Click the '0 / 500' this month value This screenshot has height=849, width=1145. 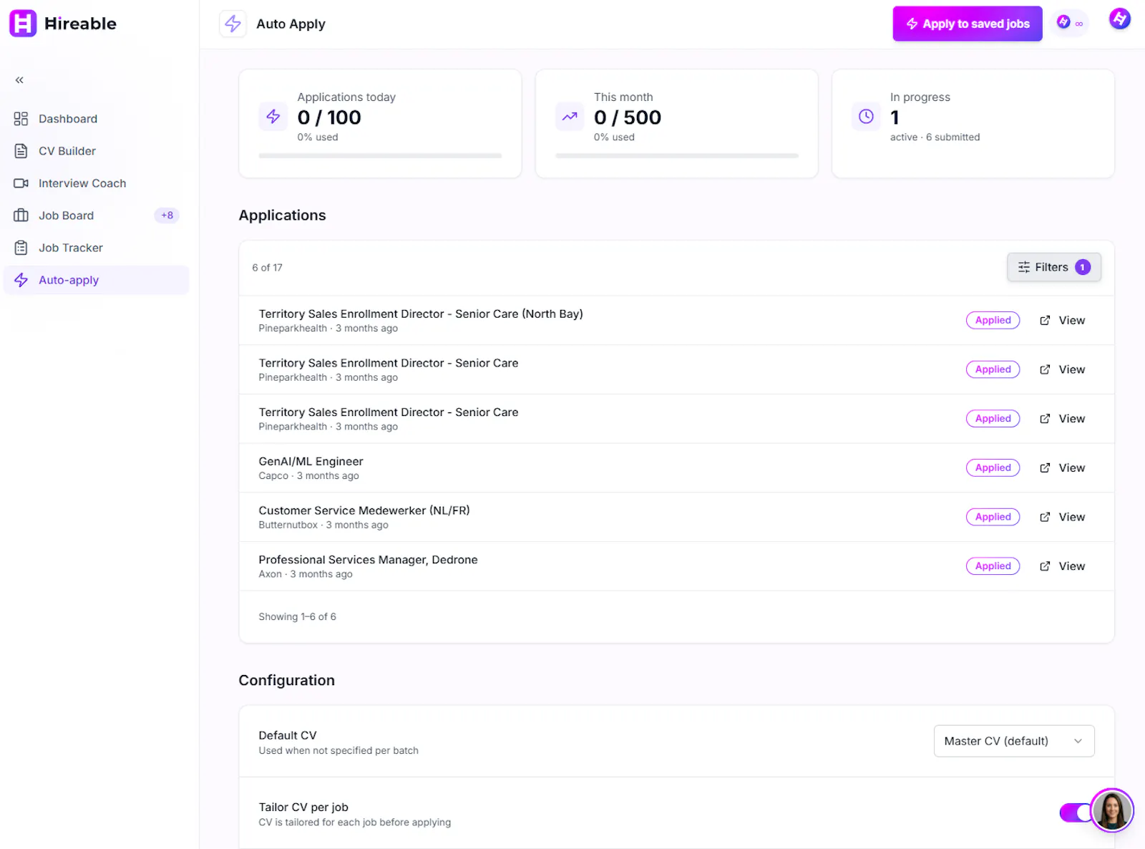(628, 117)
